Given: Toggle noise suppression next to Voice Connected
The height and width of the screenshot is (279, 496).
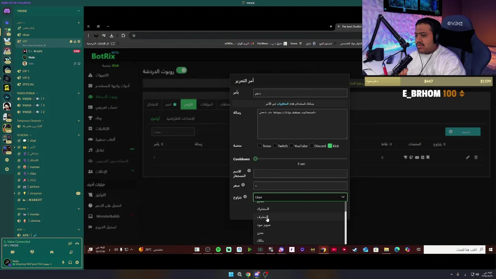Looking at the screenshot, I should (70, 244).
